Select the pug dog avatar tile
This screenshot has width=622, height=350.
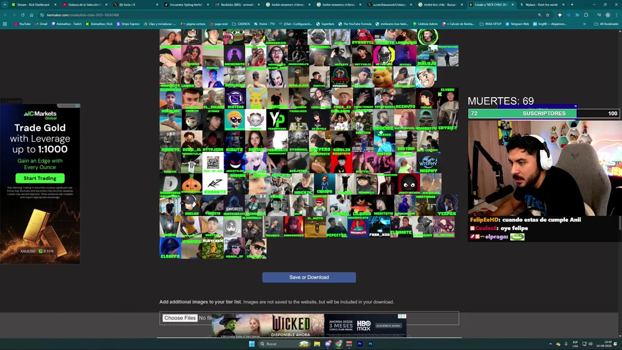[320, 36]
